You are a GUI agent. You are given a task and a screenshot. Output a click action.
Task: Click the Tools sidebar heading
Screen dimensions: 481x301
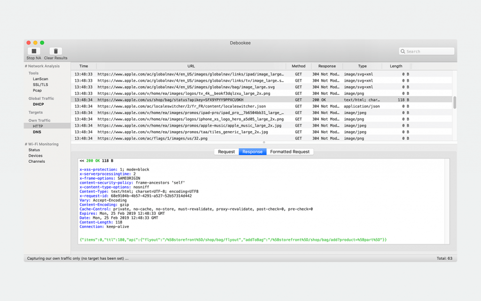coord(33,73)
